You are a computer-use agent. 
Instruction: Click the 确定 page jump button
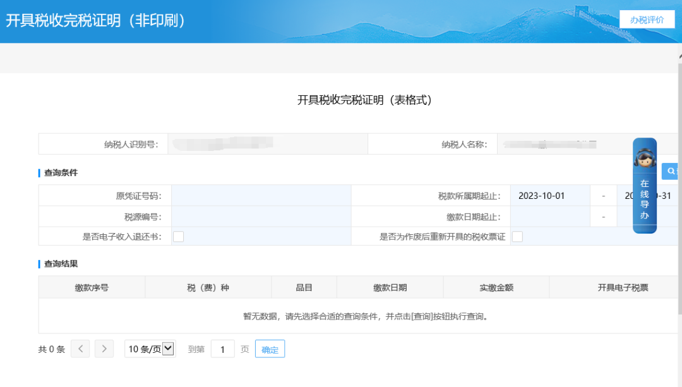pos(270,349)
